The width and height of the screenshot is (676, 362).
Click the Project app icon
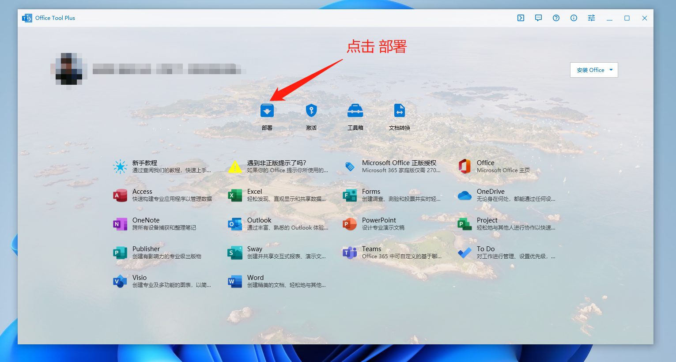coord(465,224)
